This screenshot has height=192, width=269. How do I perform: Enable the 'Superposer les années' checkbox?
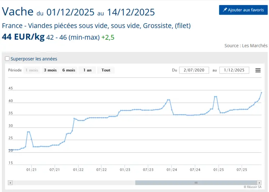7,59
